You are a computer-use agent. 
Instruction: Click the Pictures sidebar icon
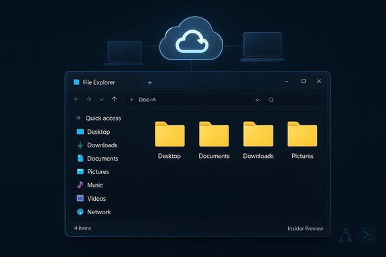80,171
